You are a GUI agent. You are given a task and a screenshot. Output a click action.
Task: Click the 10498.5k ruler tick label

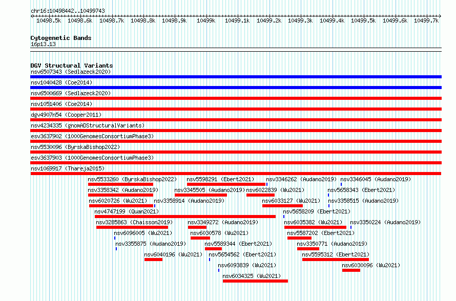click(x=49, y=20)
